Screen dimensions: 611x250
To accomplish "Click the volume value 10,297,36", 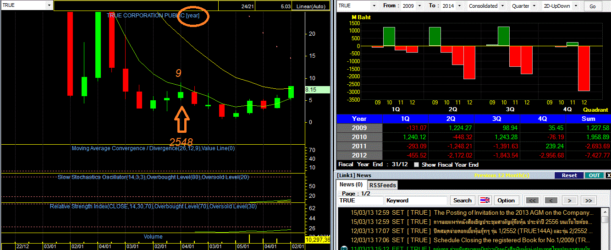I will (317, 239).
